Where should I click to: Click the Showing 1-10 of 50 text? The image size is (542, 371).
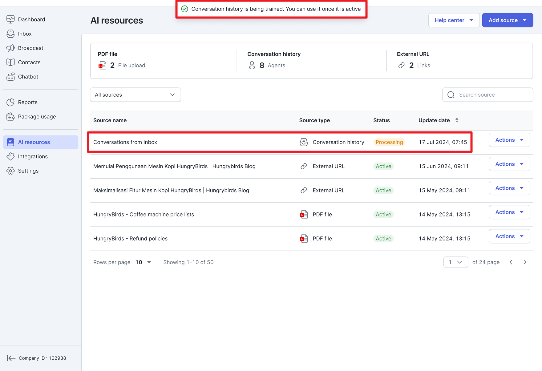(188, 262)
